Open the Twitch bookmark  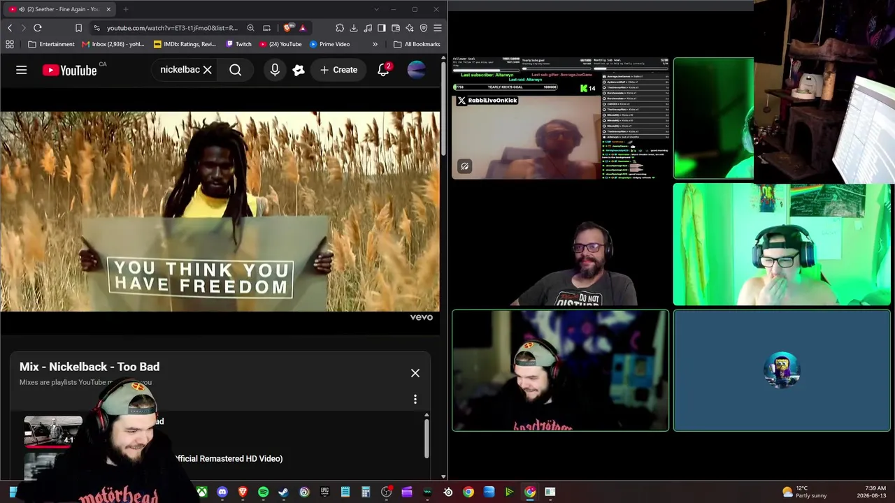(x=238, y=44)
